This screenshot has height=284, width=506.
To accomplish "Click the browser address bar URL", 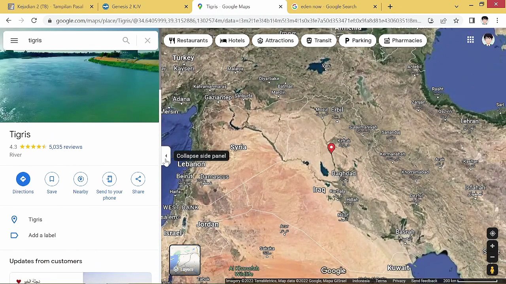I will pyautogui.click(x=238, y=21).
